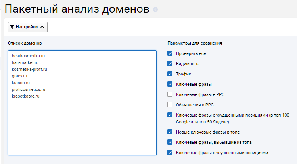Screen dimensions: 297x164
Task: Place cursor on the bestkosmetika.ru line
Action: coord(28,56)
